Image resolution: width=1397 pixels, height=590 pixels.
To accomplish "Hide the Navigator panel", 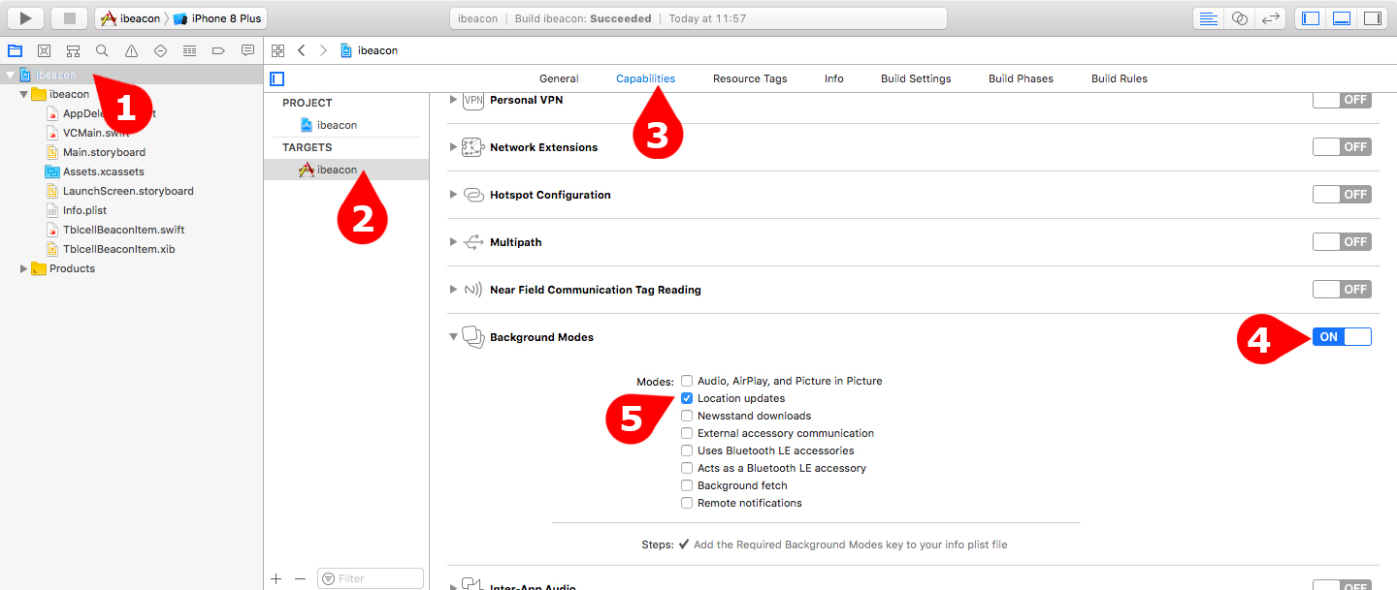I will pyautogui.click(x=1311, y=17).
